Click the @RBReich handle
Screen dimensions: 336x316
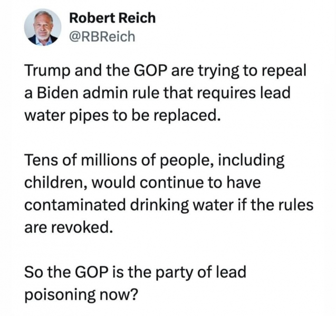click(102, 36)
